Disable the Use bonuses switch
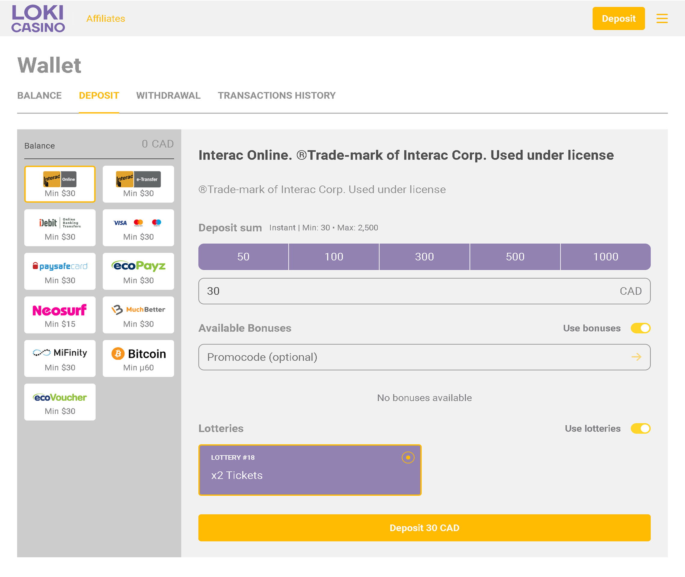685x577 pixels. [x=641, y=328]
